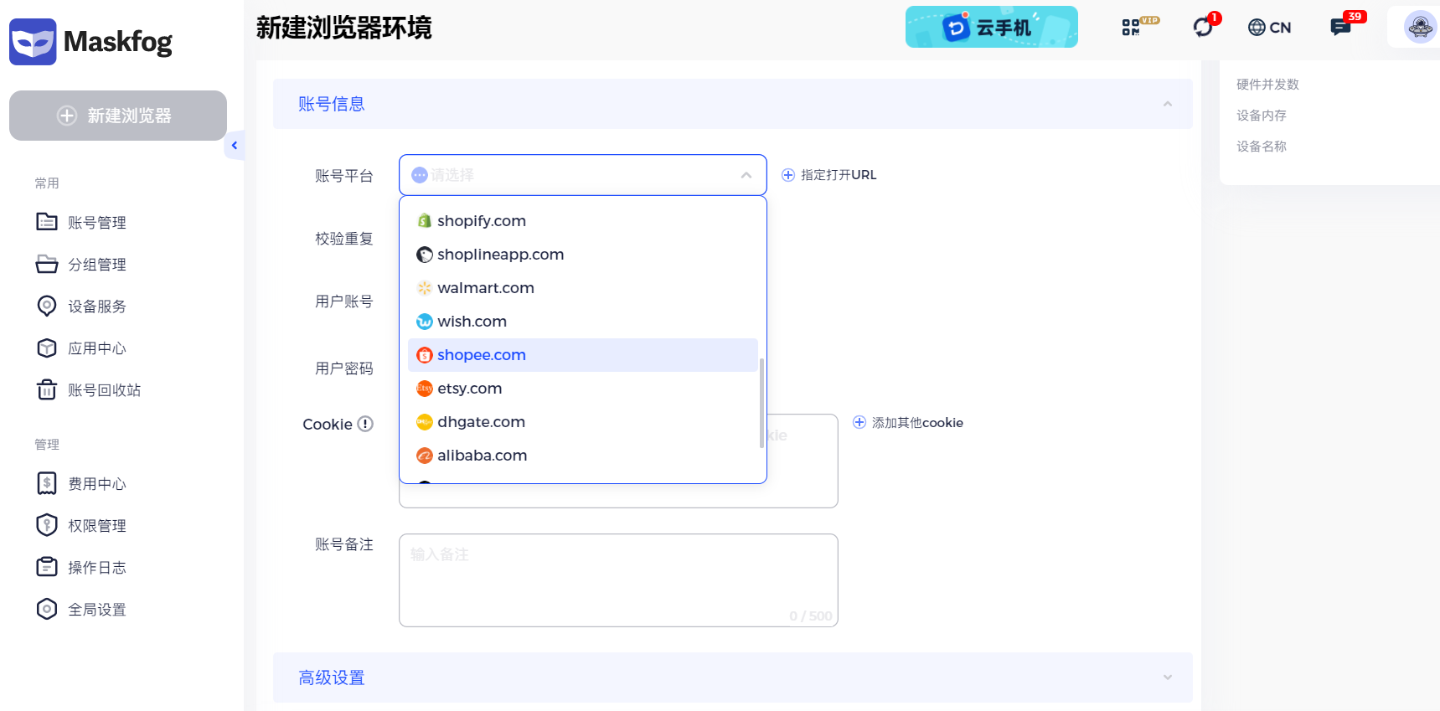
Task: Open the 云手机 banner
Action: pos(992,27)
